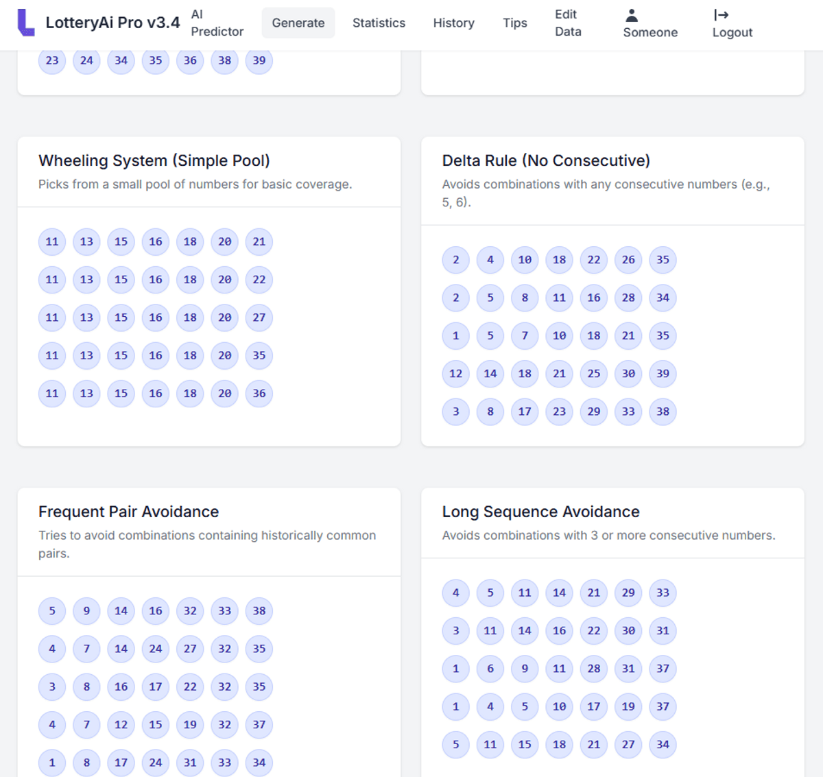Pick ball 34 in Long Sequence Avoidance
Screen dimensions: 823x777
(663, 745)
